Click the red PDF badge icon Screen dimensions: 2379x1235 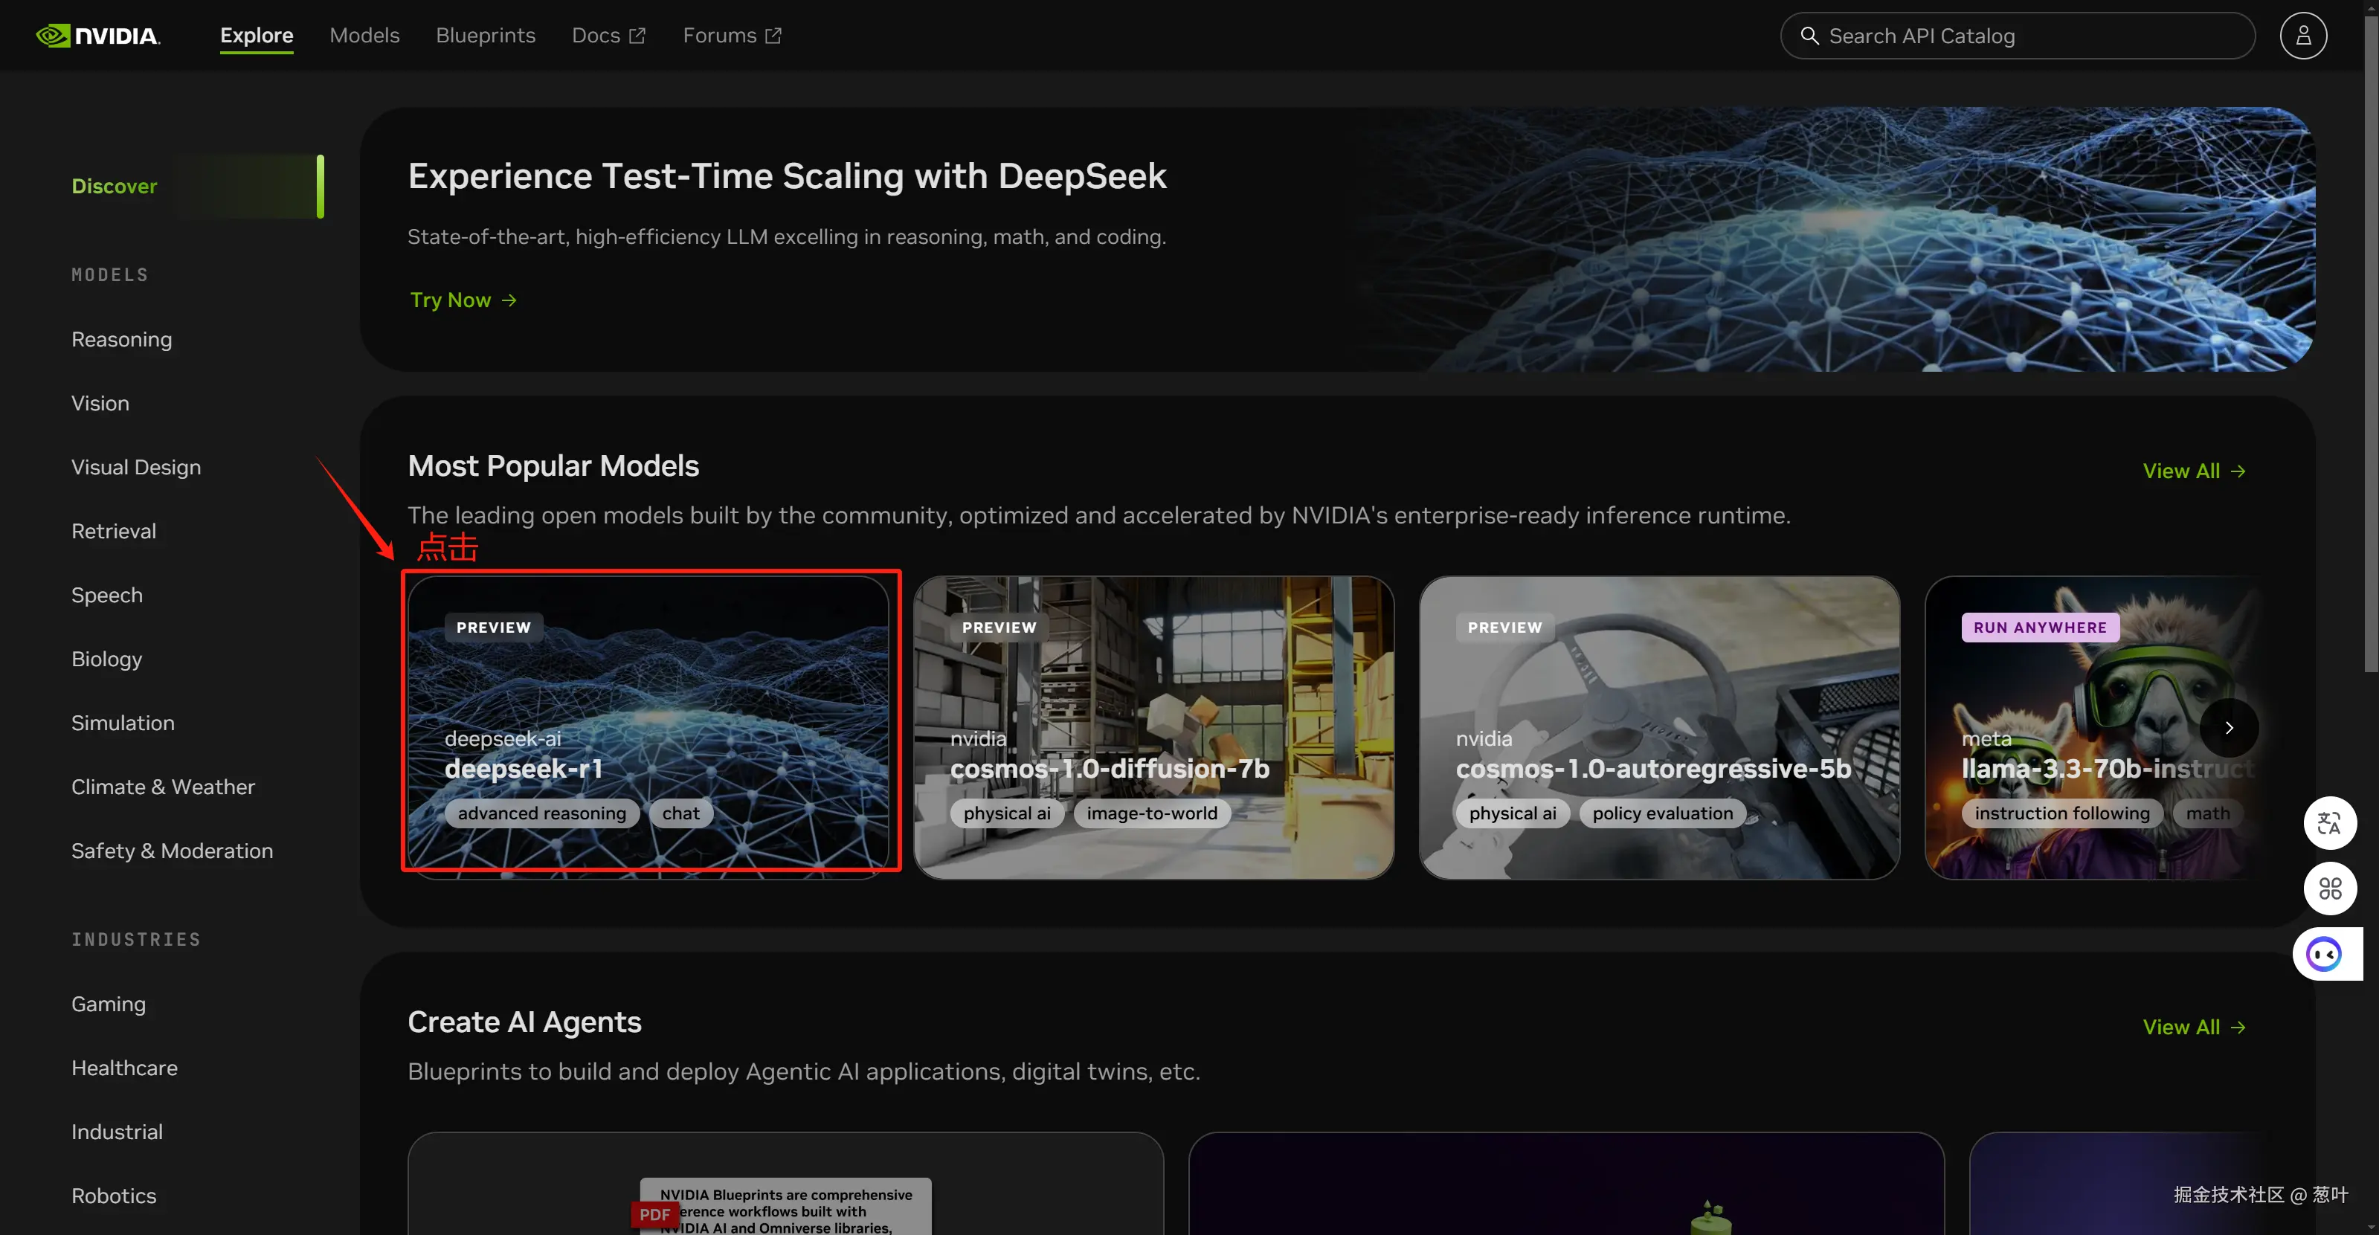pyautogui.click(x=654, y=1213)
